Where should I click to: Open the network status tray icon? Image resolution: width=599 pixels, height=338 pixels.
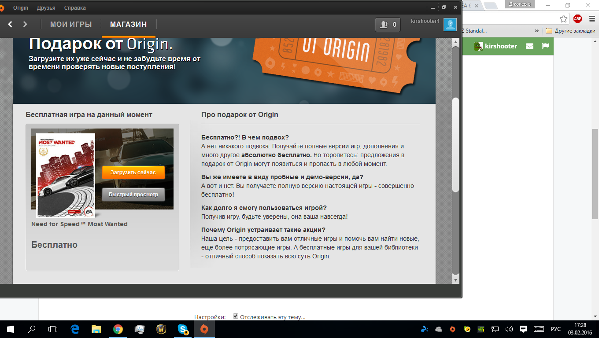coord(495,329)
